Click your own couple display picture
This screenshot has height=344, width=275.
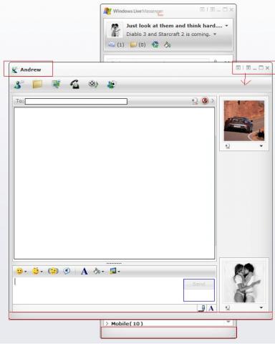point(244,282)
